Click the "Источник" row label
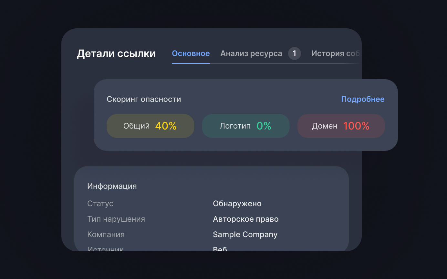The width and height of the screenshot is (447, 279). click(105, 248)
